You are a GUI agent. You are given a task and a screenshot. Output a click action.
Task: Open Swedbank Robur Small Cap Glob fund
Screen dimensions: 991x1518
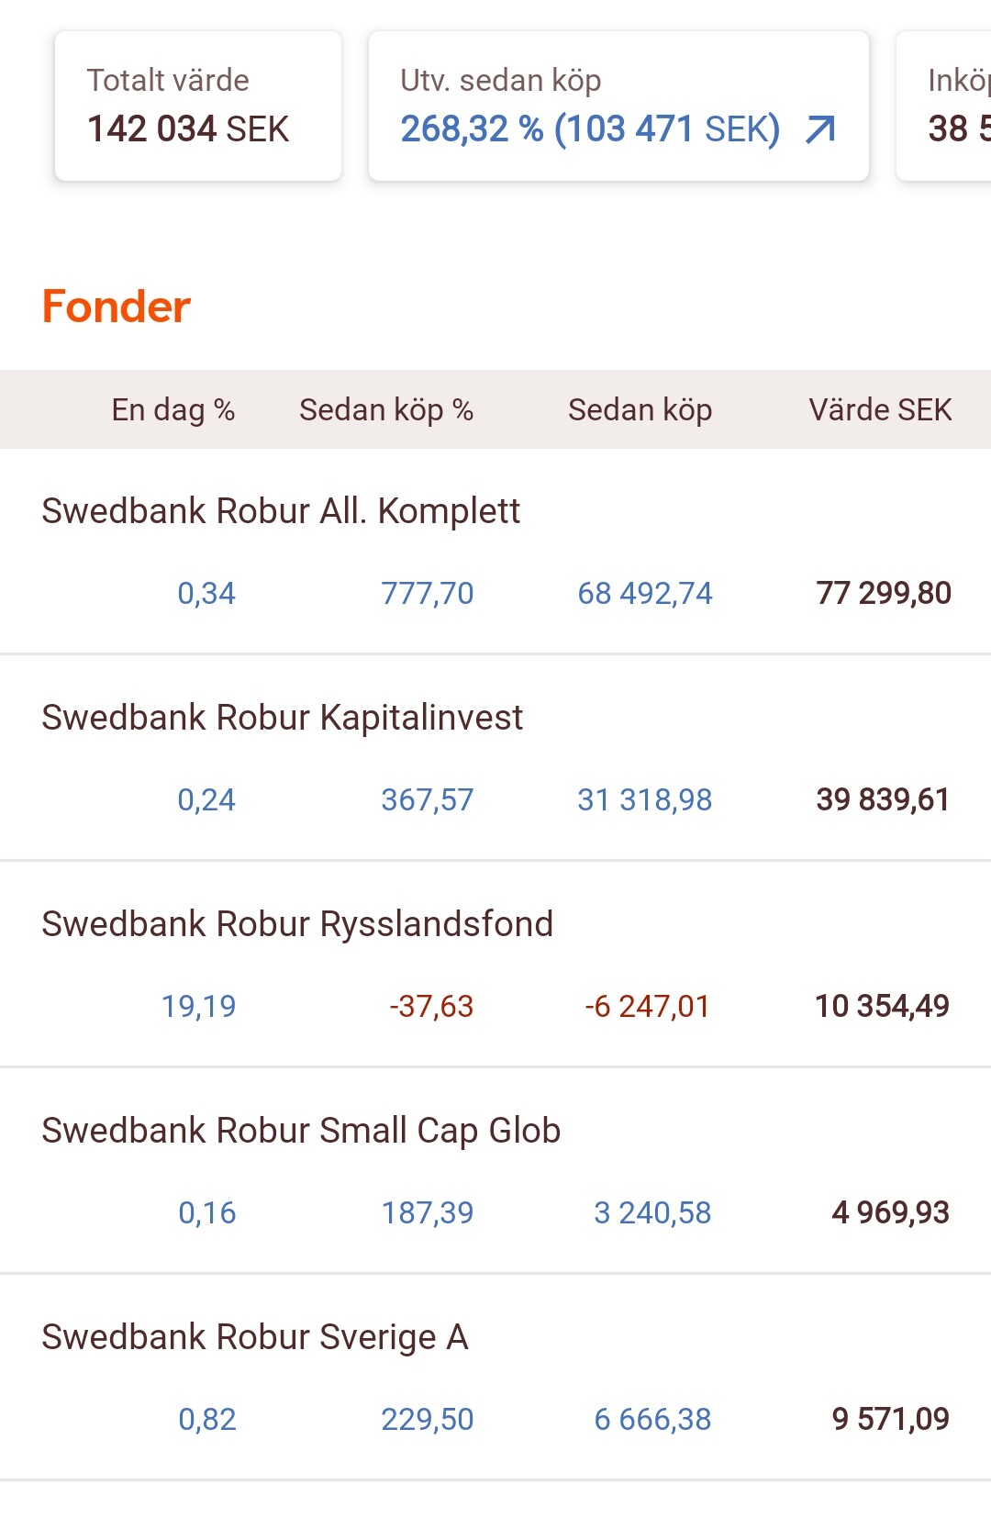[301, 1131]
